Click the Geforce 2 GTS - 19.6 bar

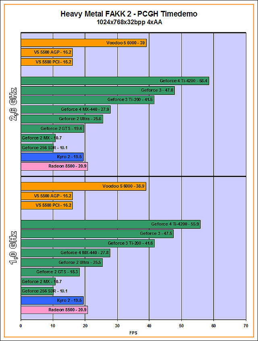click(52, 128)
